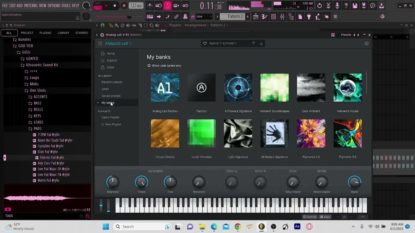Screen dimensions: 415x233
Task: Select next preset with down arrow
Action: point(261,43)
